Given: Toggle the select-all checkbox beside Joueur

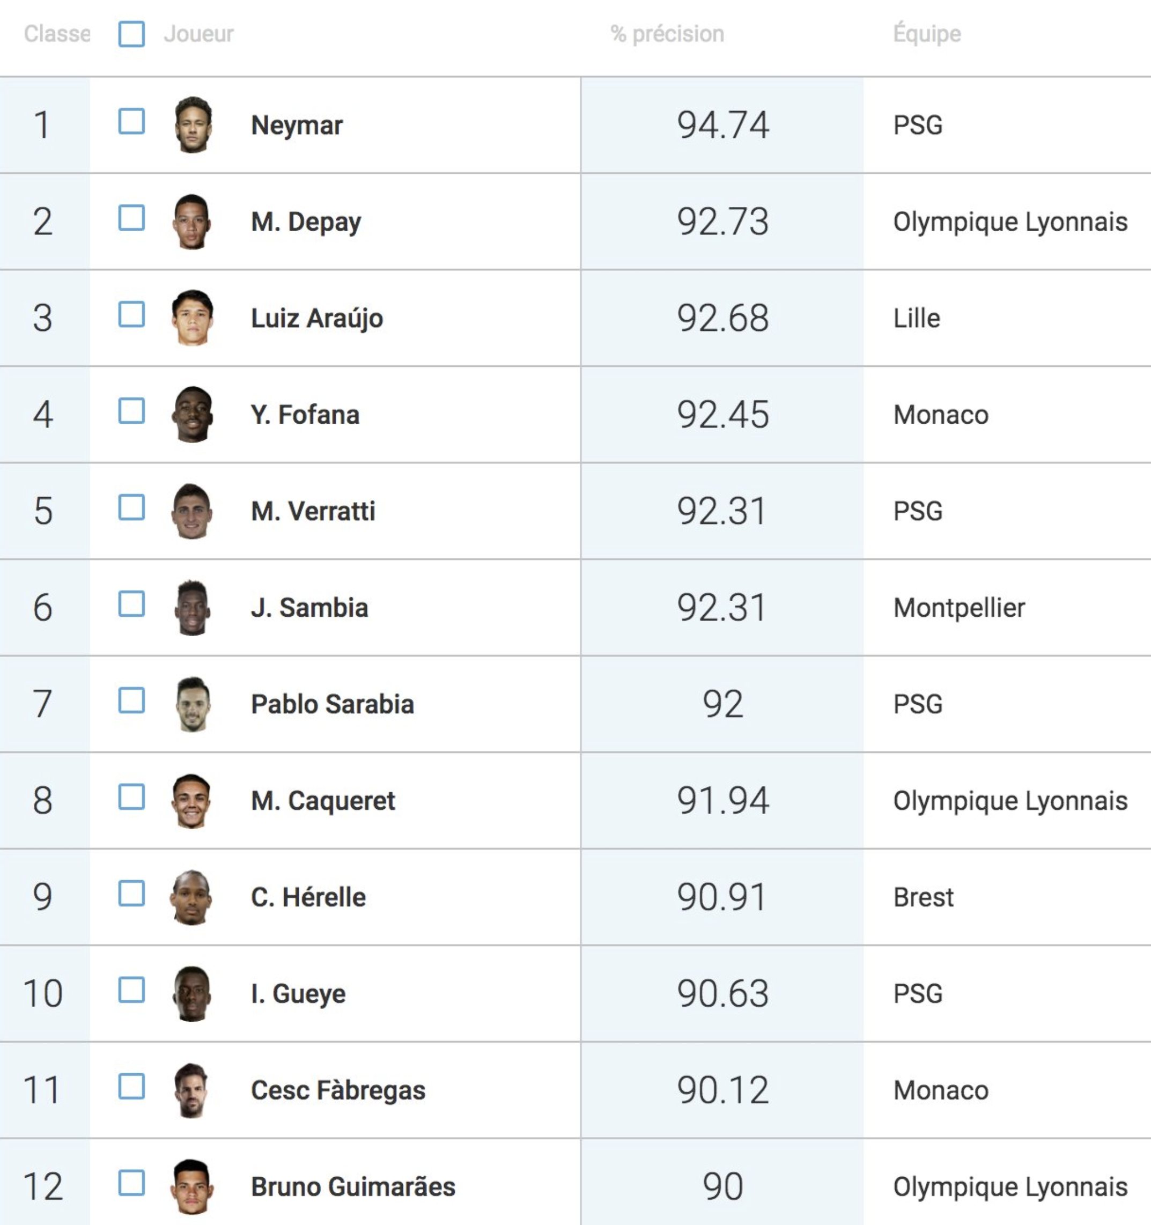Looking at the screenshot, I should [x=132, y=34].
